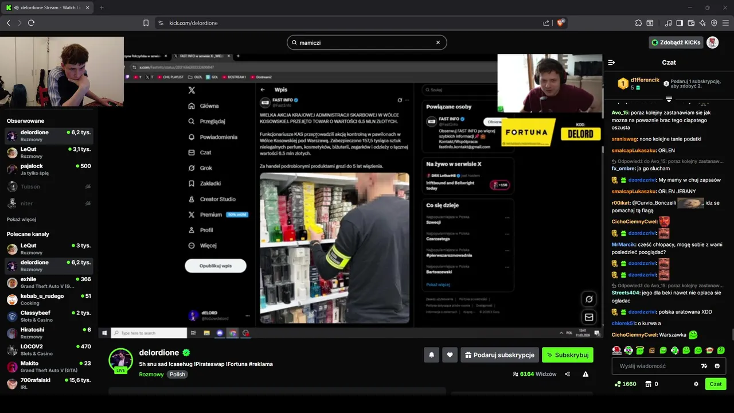Open Hiratoshi recommended channel
The image size is (734, 413).
tap(49, 333)
